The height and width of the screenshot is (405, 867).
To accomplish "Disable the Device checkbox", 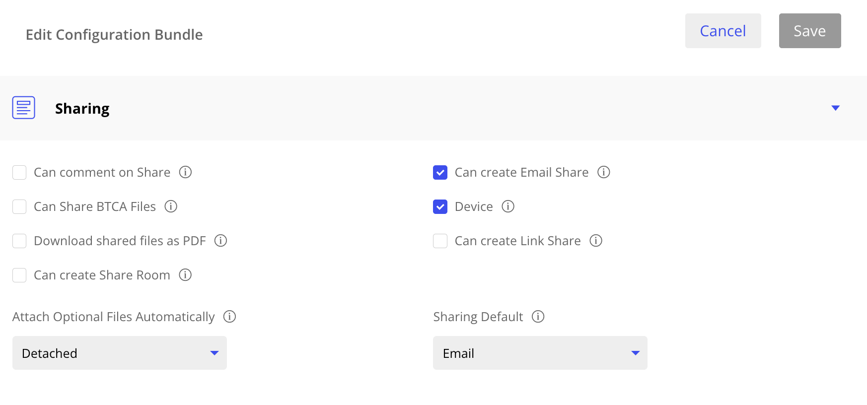I will 440,207.
